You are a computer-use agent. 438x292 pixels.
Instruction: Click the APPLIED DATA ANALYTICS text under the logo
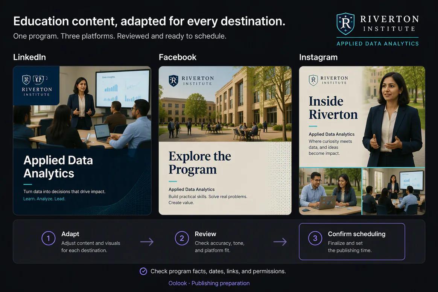point(378,44)
